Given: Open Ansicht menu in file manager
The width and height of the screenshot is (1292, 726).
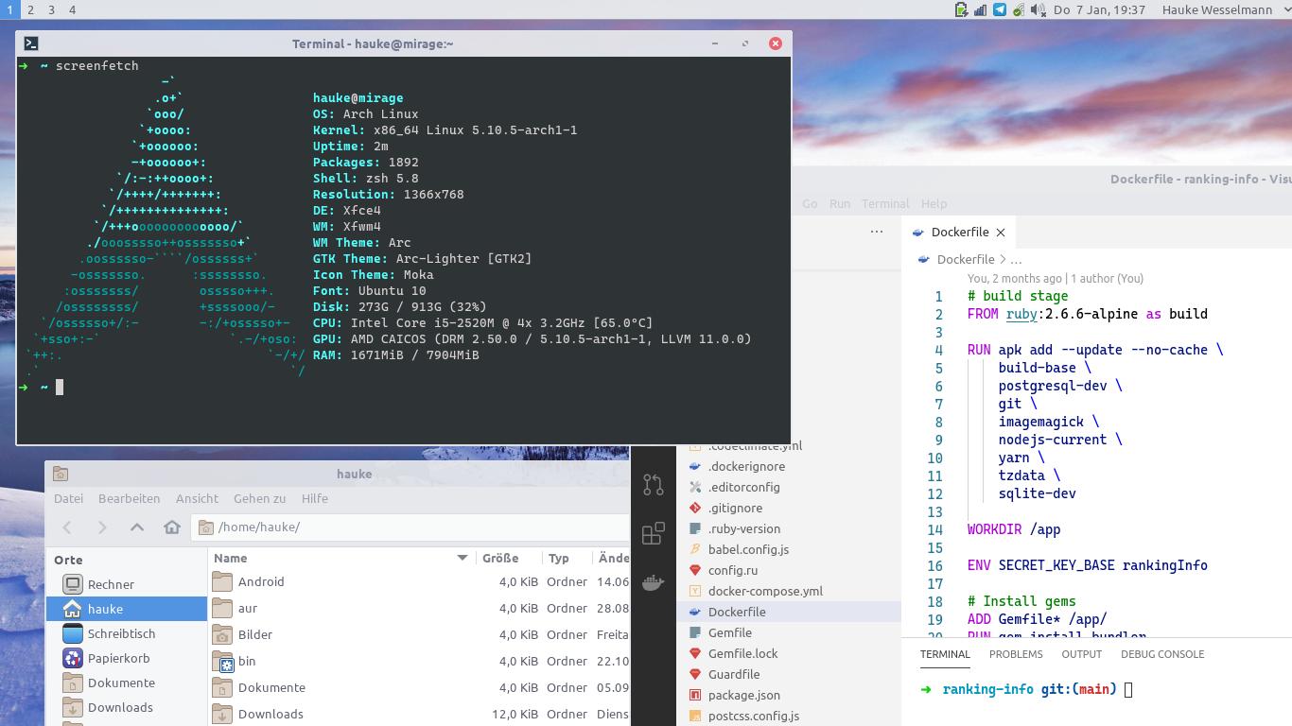Looking at the screenshot, I should click(197, 498).
